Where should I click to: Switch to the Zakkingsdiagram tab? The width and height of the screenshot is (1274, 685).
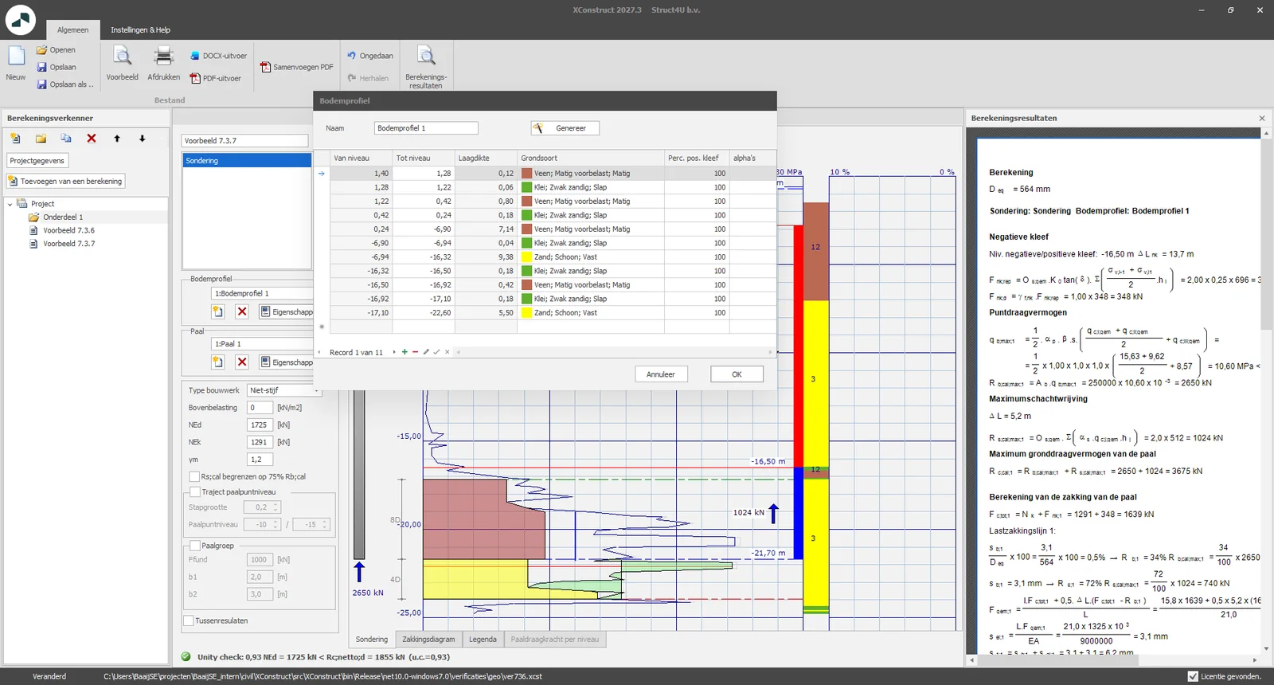pos(428,639)
